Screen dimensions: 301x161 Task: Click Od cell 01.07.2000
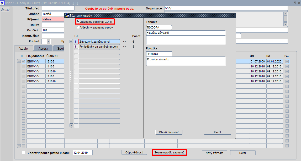258,61
